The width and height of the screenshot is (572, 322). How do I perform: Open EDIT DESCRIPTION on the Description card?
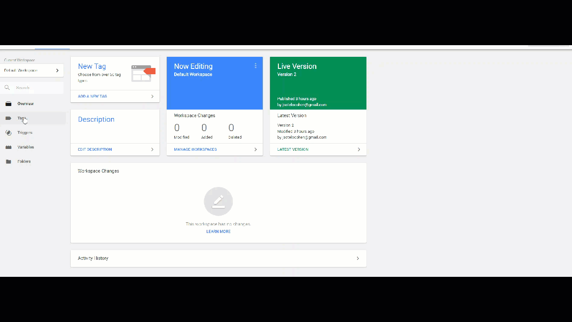(95, 149)
